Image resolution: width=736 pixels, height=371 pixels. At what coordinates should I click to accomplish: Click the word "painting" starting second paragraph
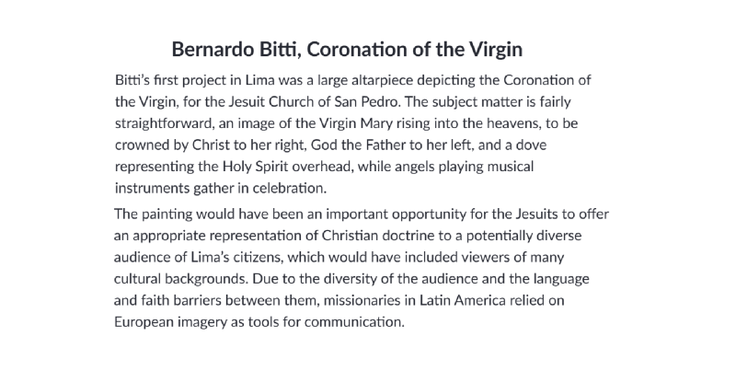pyautogui.click(x=169, y=214)
